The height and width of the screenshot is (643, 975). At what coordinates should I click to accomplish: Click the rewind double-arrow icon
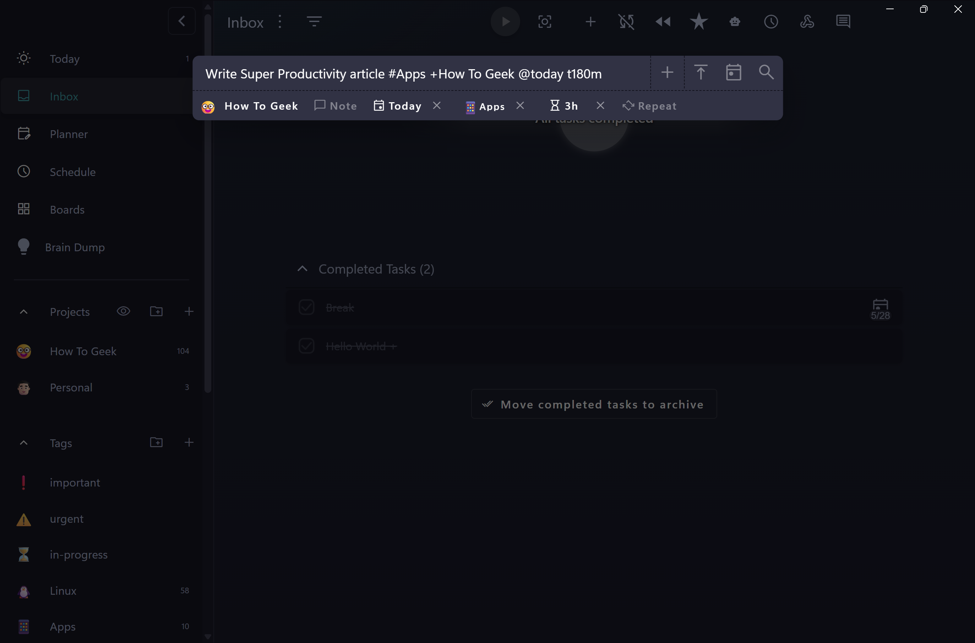tap(663, 22)
